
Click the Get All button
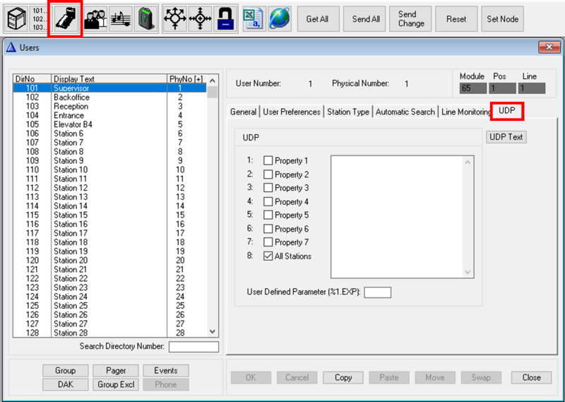click(317, 19)
